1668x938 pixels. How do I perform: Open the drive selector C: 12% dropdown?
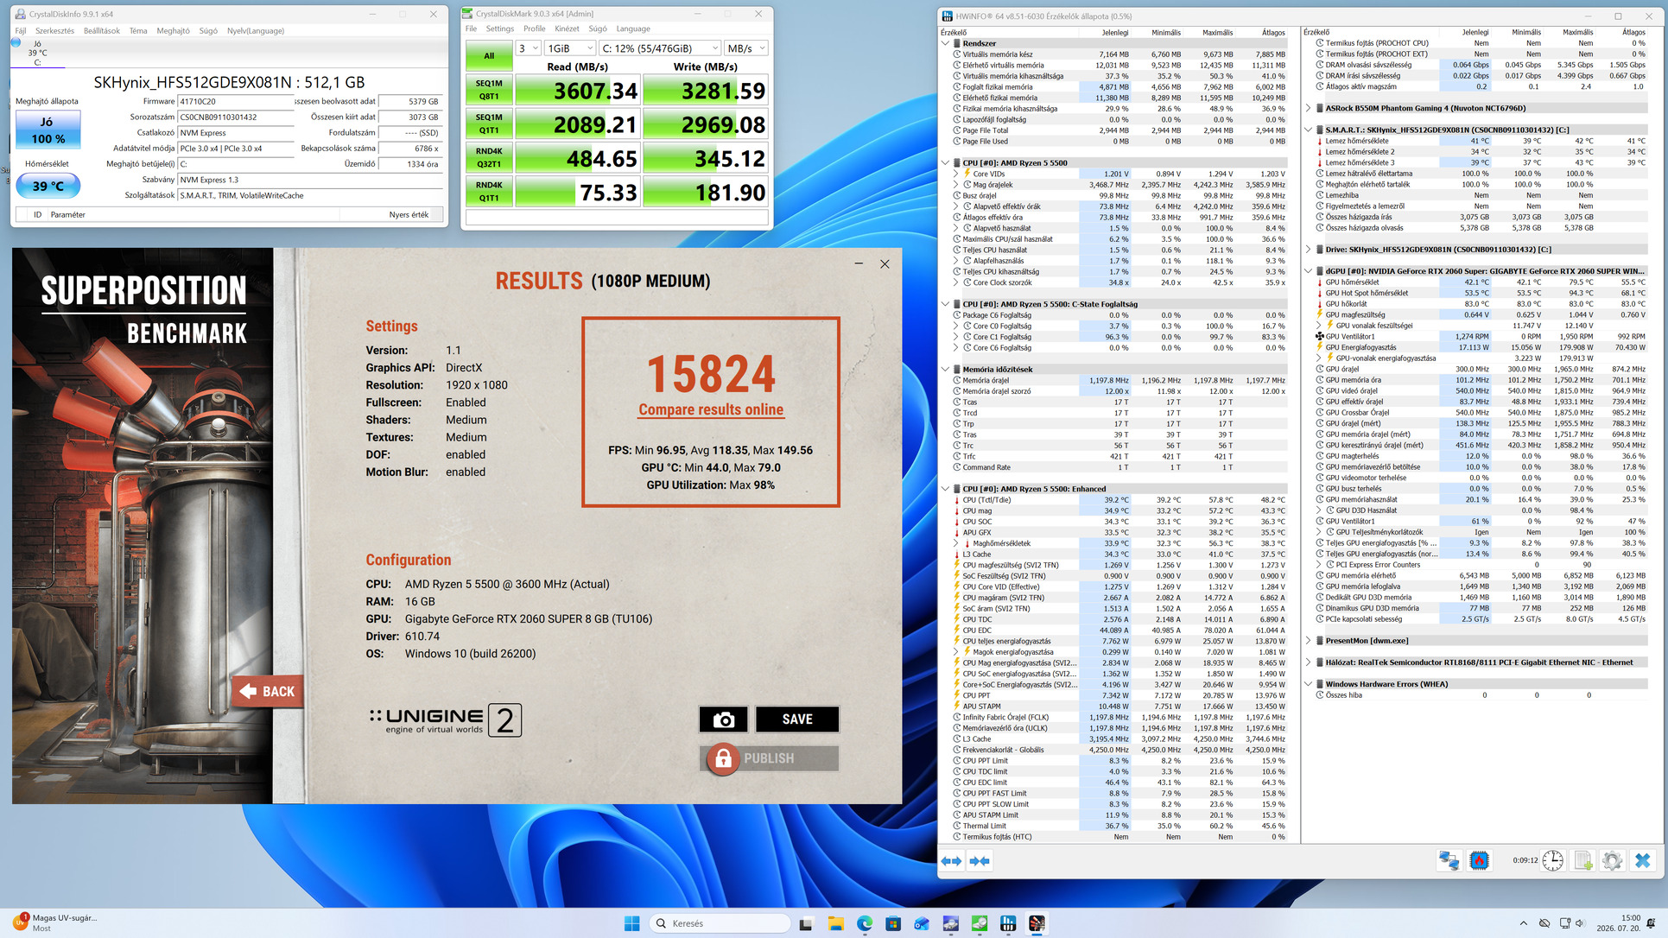pyautogui.click(x=660, y=48)
